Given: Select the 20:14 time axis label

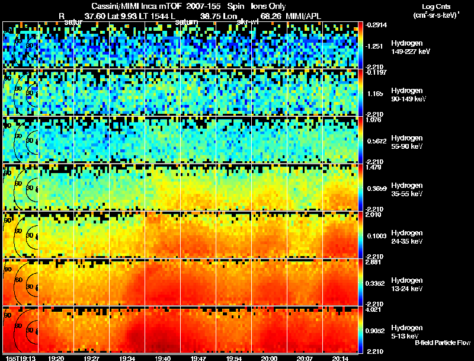Looking at the screenshot, I should pyautogui.click(x=340, y=358).
